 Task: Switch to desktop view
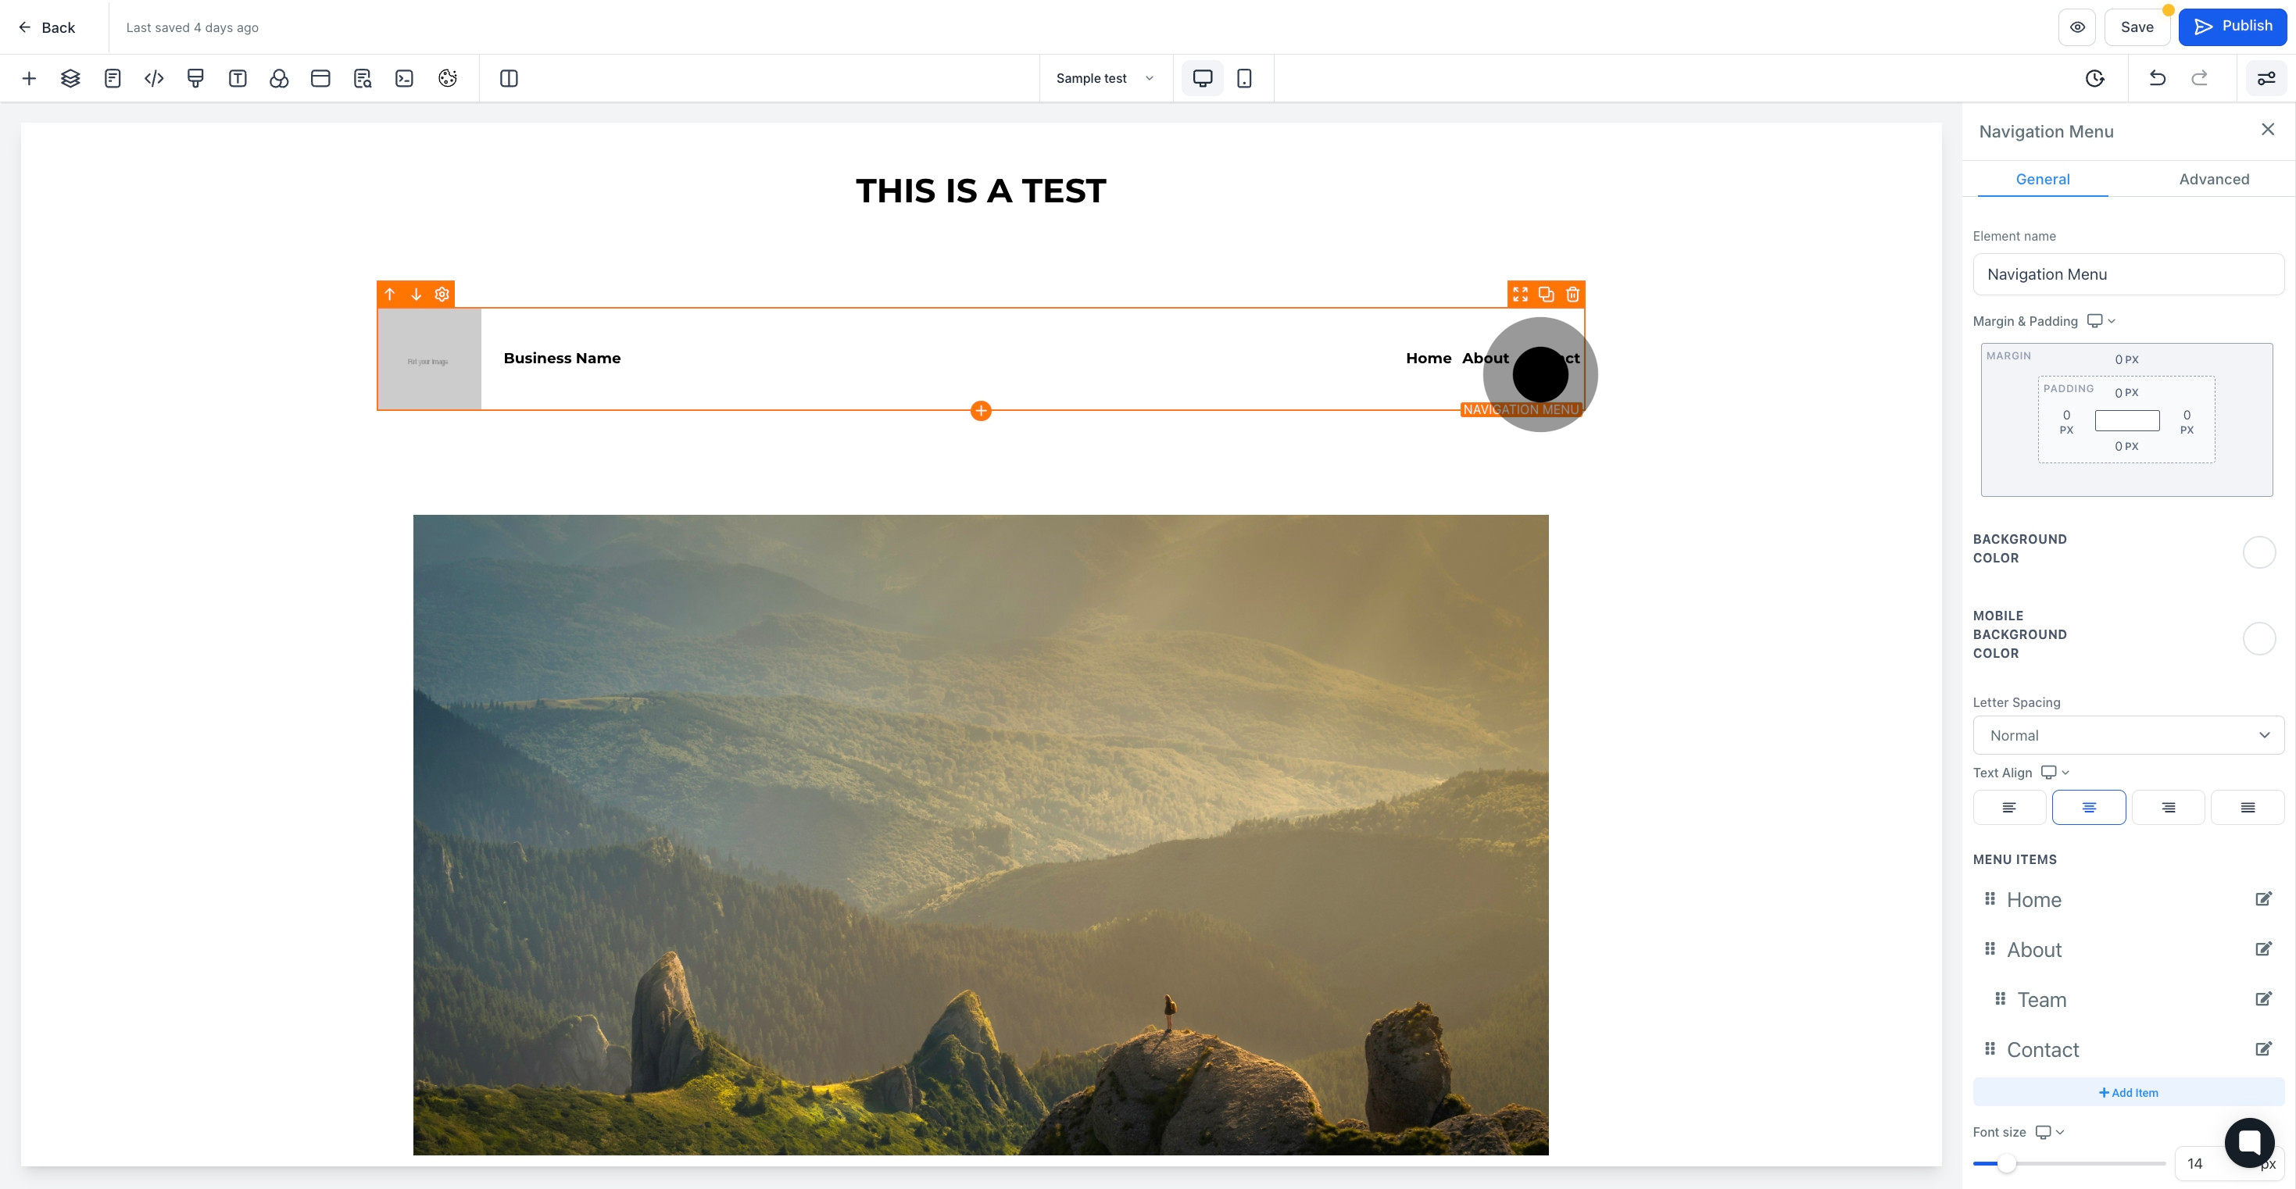click(x=1203, y=78)
